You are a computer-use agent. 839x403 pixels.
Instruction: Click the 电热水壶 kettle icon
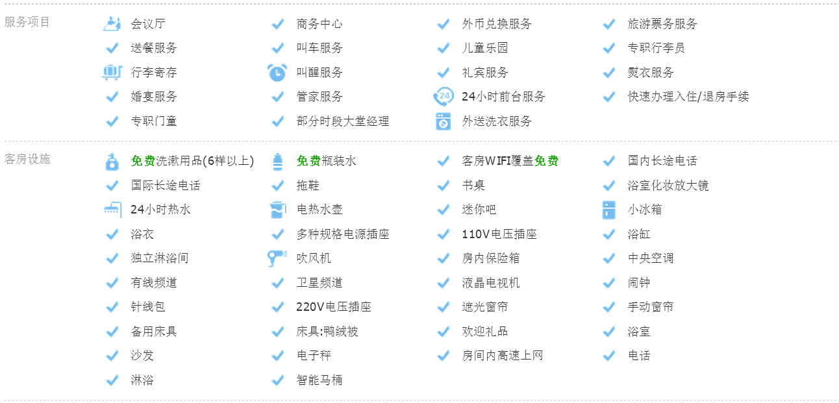pos(277,210)
